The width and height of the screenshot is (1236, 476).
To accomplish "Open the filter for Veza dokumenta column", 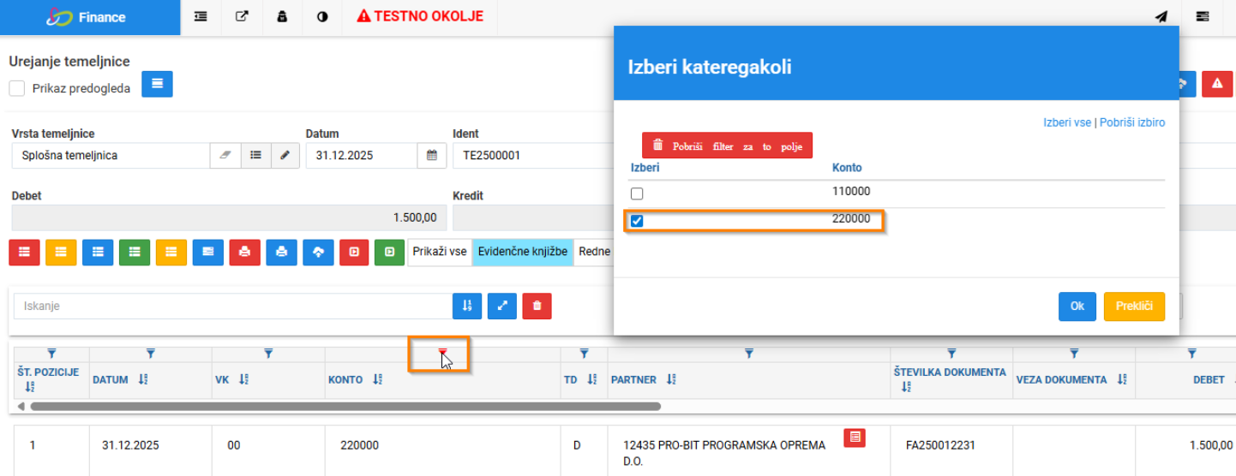I will click(x=1074, y=353).
